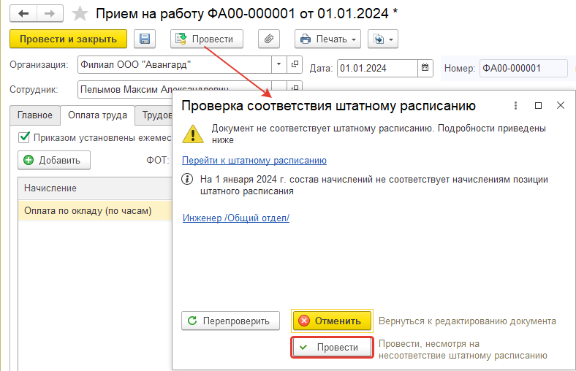Follow Перейти к штатному расписанию link

coord(254,161)
